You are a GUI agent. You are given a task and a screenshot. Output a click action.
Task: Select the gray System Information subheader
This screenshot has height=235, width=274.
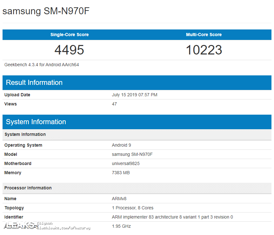click(x=137, y=134)
